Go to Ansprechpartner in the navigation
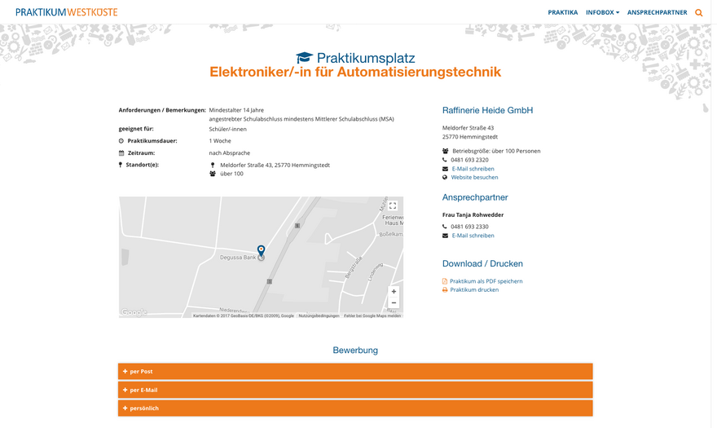 (657, 12)
